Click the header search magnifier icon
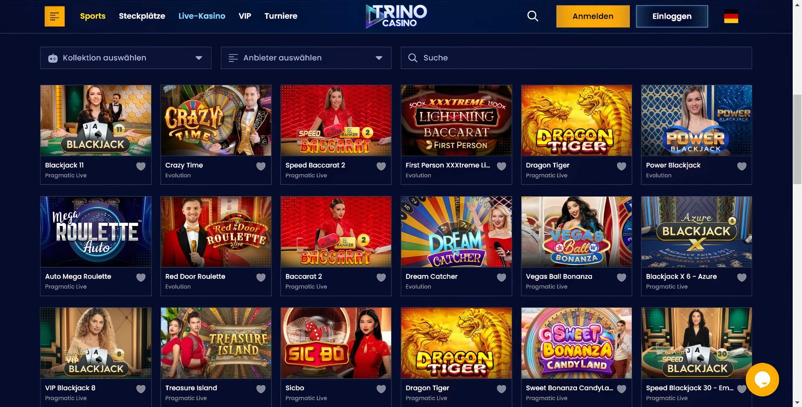The height and width of the screenshot is (407, 802). (533, 16)
